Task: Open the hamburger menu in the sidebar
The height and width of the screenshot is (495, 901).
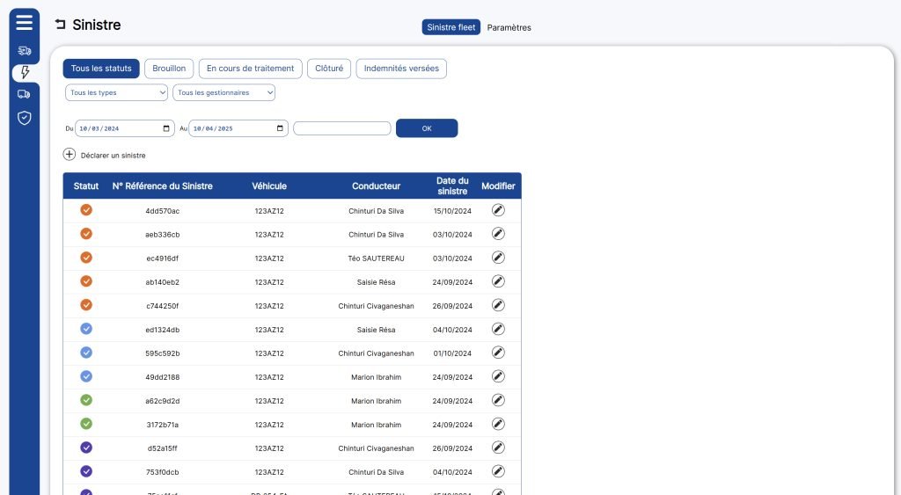Action: point(24,22)
